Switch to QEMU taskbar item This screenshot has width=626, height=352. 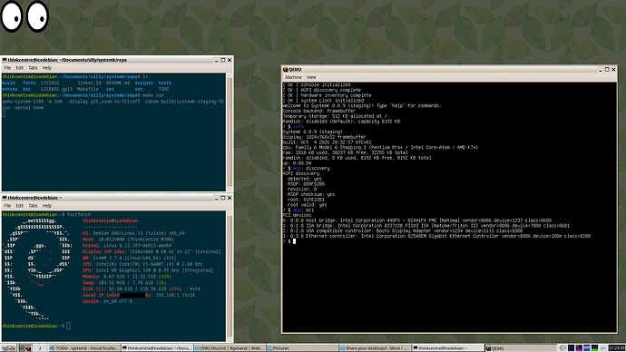click(521, 348)
